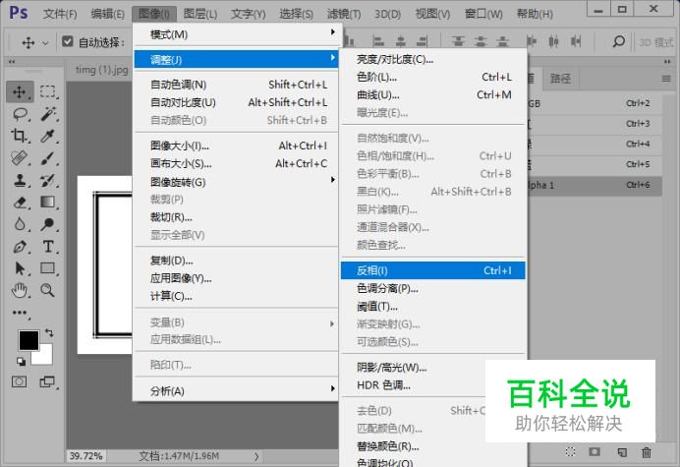The height and width of the screenshot is (467, 680).
Task: Reset default foreground and background colors
Action: 21,361
